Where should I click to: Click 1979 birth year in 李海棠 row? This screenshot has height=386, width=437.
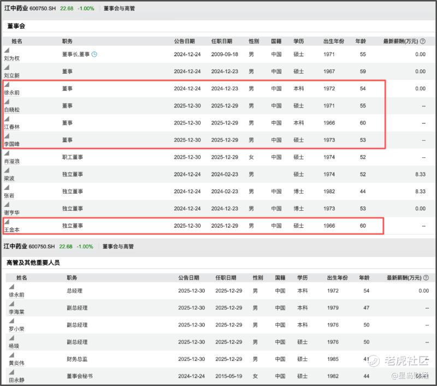(x=333, y=308)
